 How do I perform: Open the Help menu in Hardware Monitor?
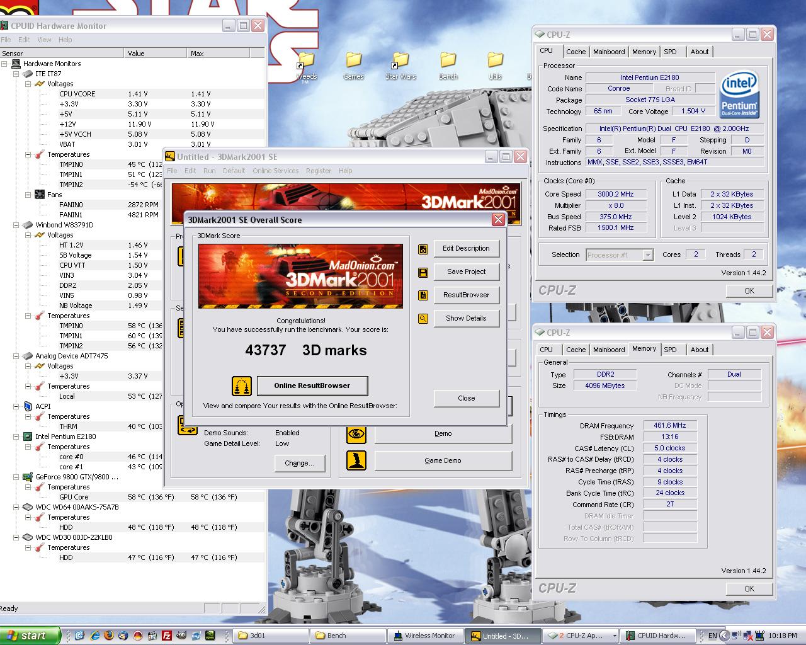[65, 40]
